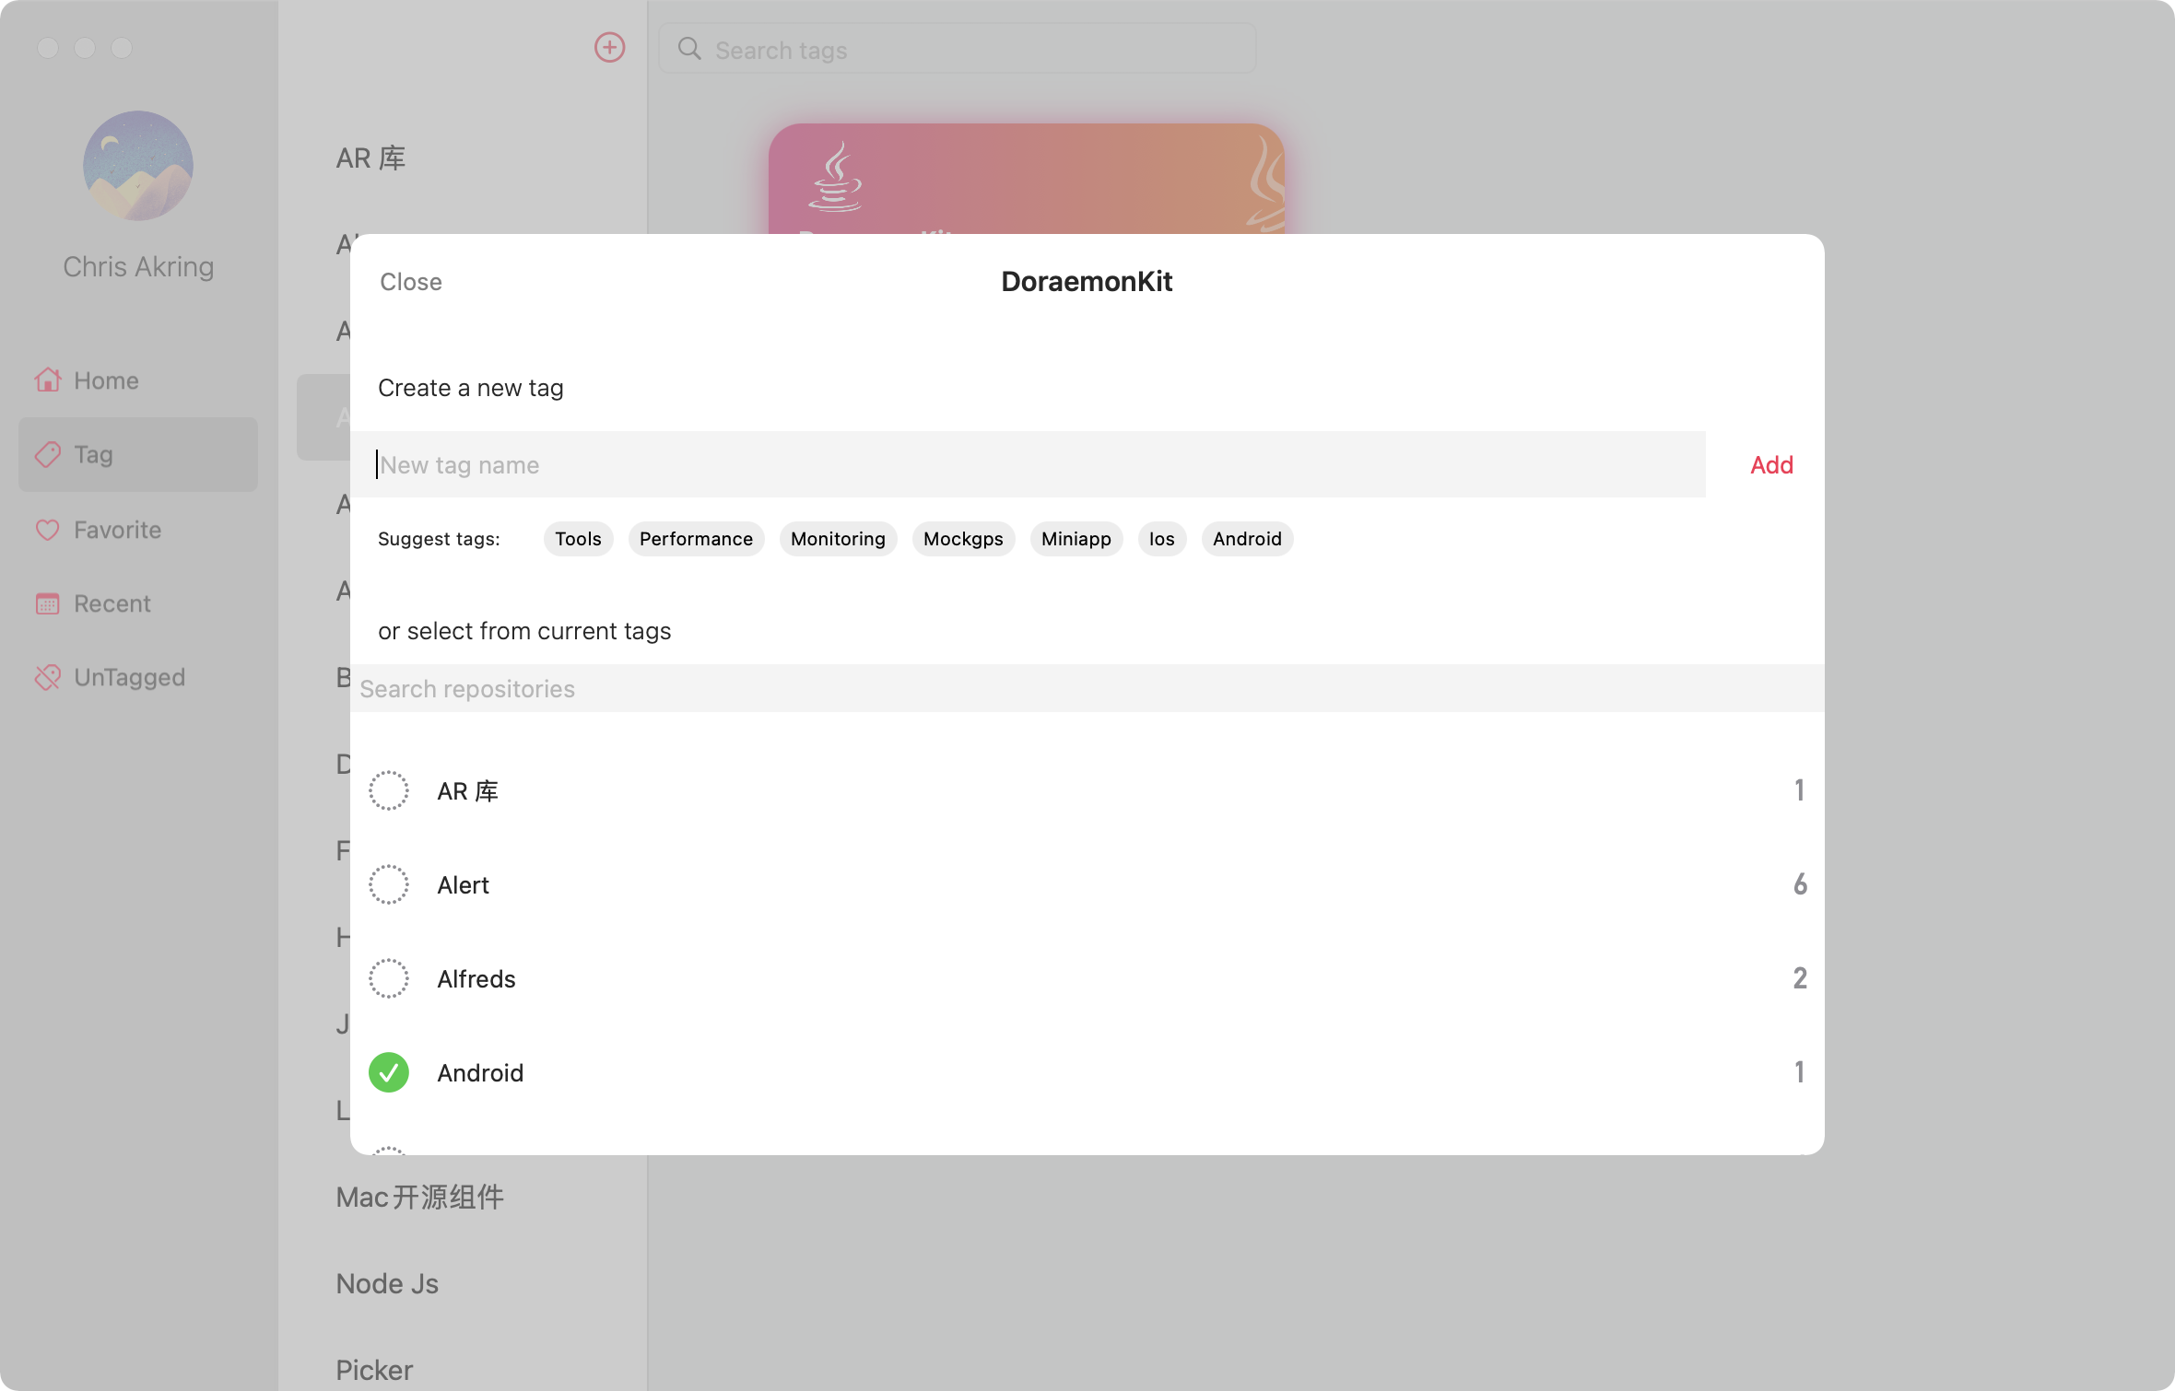Select the Alert tag checkbox

(389, 884)
